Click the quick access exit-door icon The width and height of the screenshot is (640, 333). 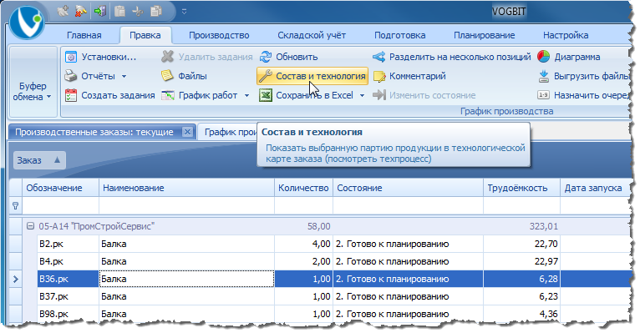(x=100, y=11)
